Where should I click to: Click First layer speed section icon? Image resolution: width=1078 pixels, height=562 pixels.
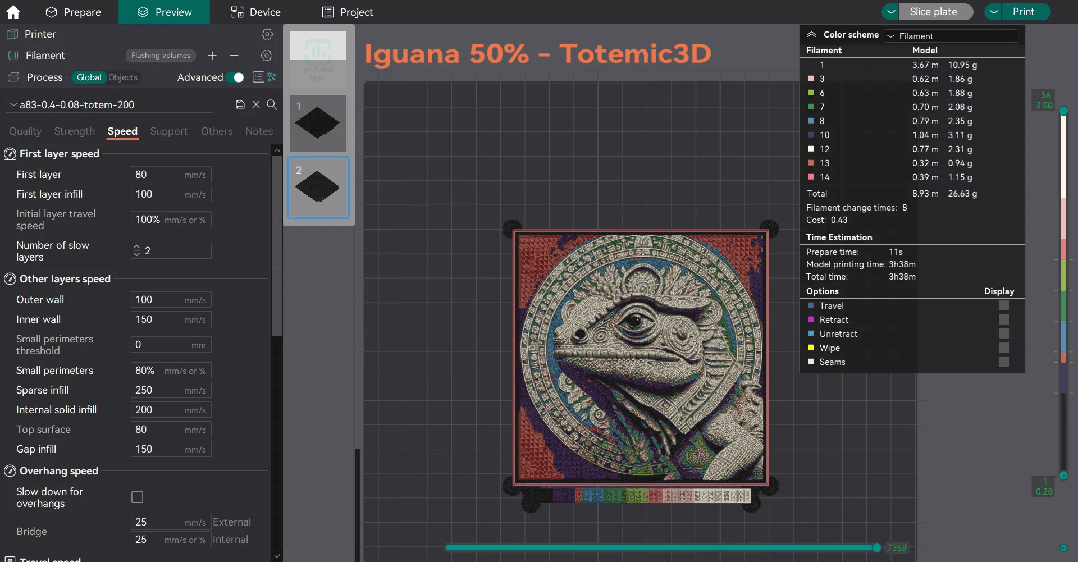point(10,154)
